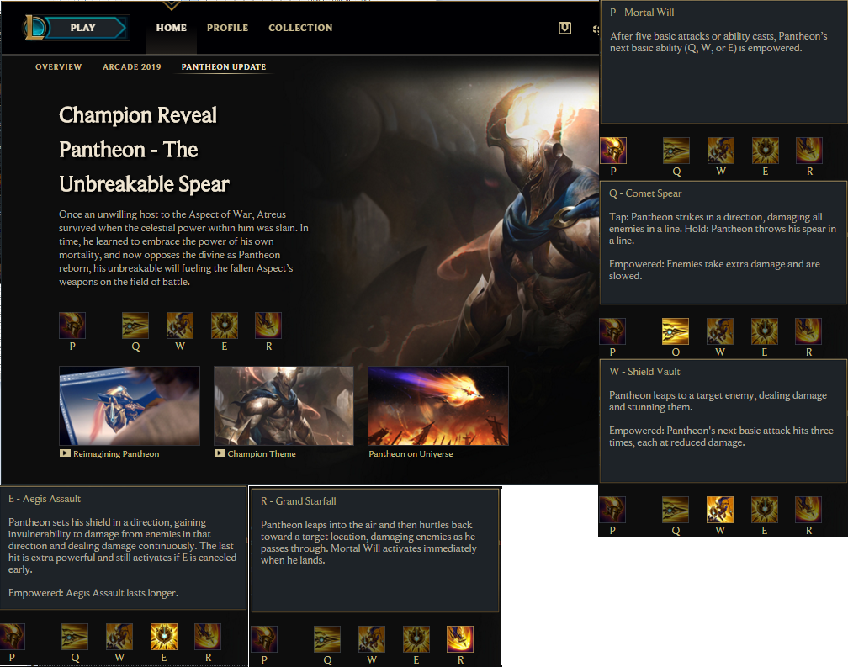This screenshot has width=848, height=667.
Task: Select the Aegis Assault E ability icon
Action: click(x=225, y=326)
